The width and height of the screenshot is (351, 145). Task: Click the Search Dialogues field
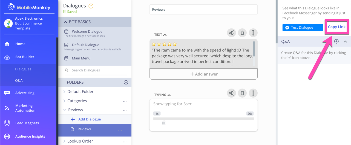click(96, 70)
